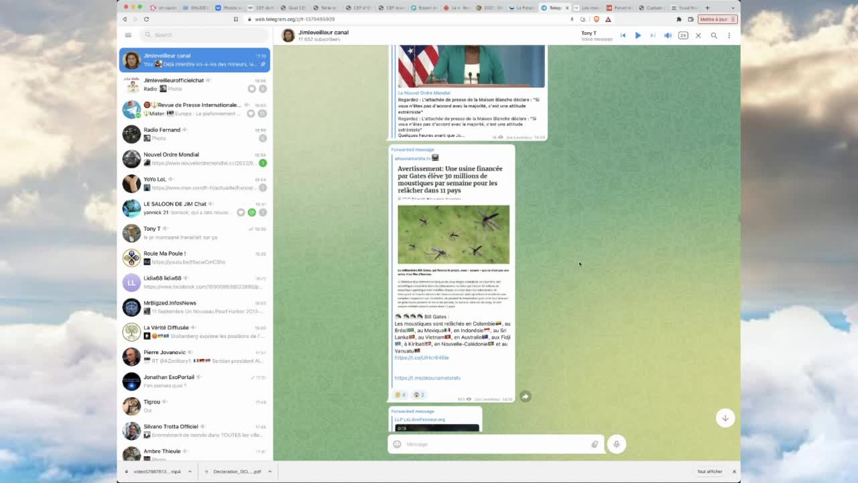This screenshot has width=858, height=483.
Task: Click Mettre à jour browser button
Action: (718, 19)
